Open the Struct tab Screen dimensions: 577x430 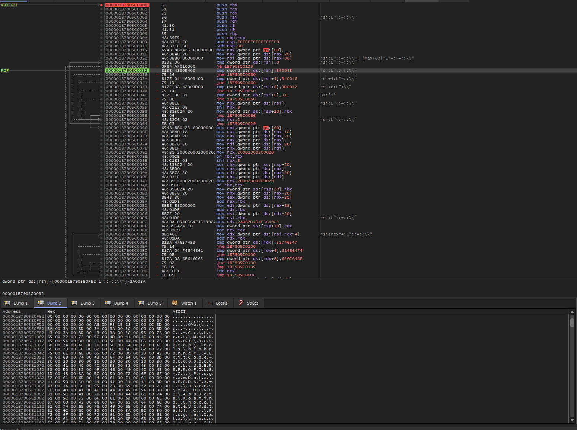click(x=249, y=303)
